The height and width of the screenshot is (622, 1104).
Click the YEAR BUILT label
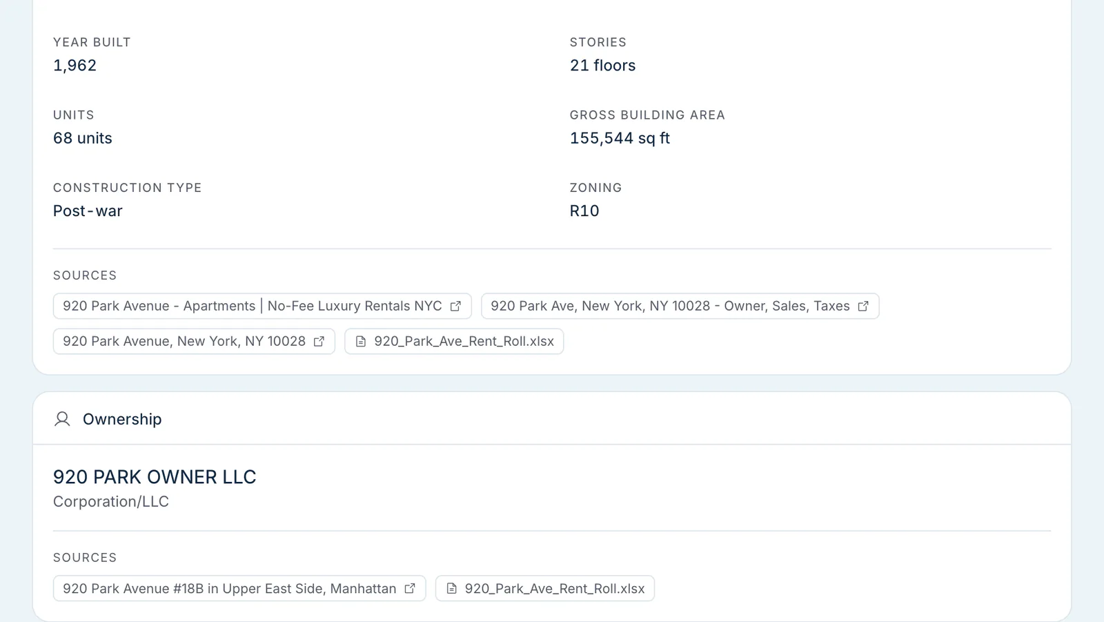(x=92, y=42)
